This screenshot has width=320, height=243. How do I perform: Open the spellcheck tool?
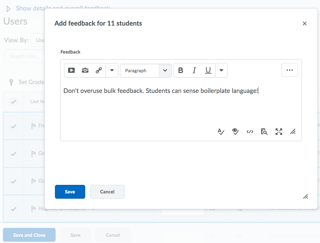tap(221, 132)
